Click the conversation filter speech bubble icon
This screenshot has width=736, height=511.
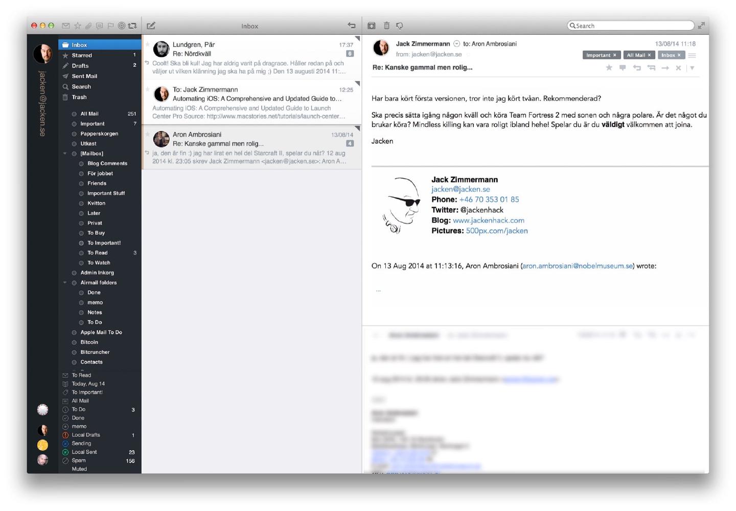pos(99,26)
